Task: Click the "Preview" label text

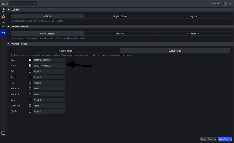Action: [x=215, y=4]
